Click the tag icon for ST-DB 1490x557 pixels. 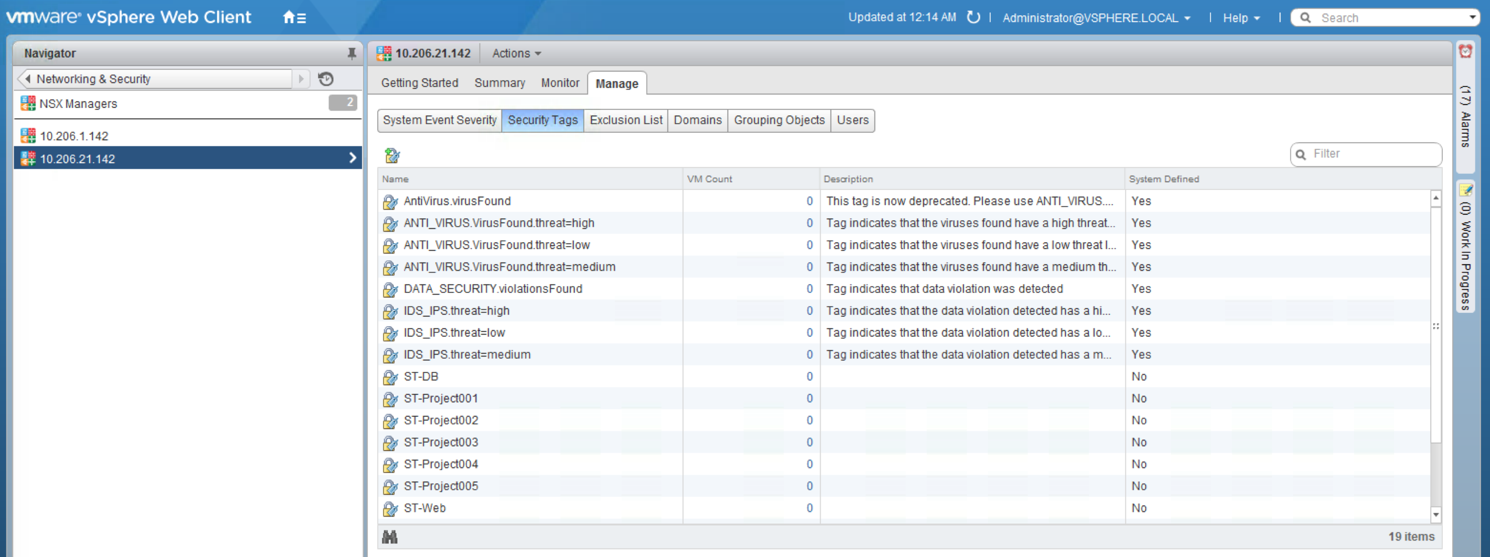[x=391, y=377]
